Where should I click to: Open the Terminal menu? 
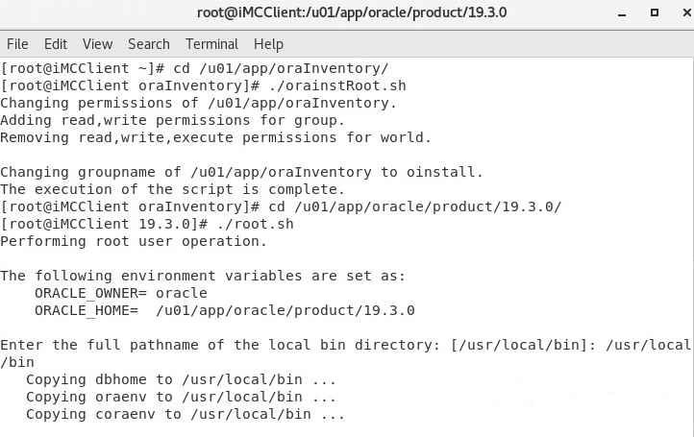211,44
